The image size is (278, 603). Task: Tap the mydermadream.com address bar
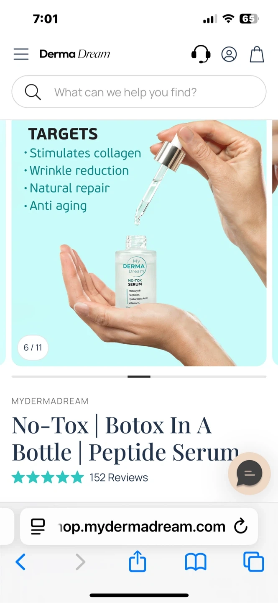click(139, 526)
